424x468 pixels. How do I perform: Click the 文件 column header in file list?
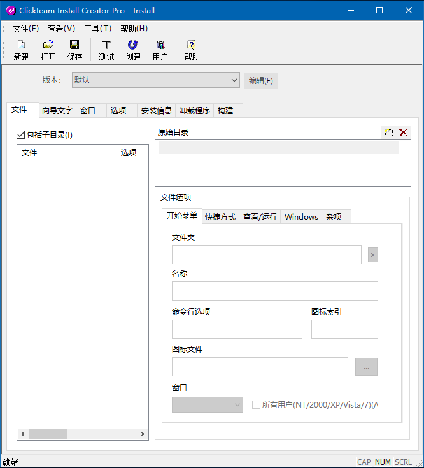click(x=67, y=153)
